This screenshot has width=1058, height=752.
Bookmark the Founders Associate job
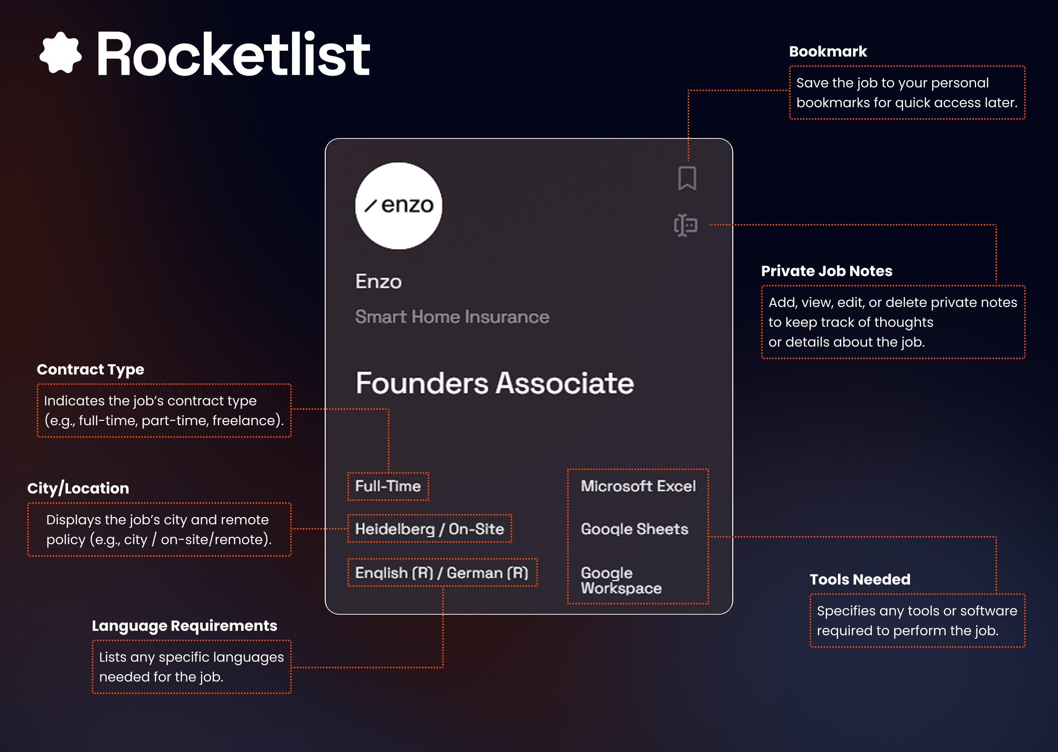[687, 178]
